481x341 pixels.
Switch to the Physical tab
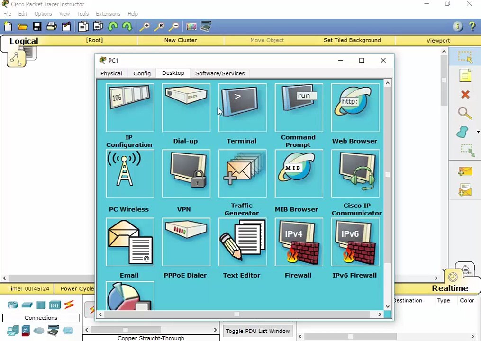[111, 73]
